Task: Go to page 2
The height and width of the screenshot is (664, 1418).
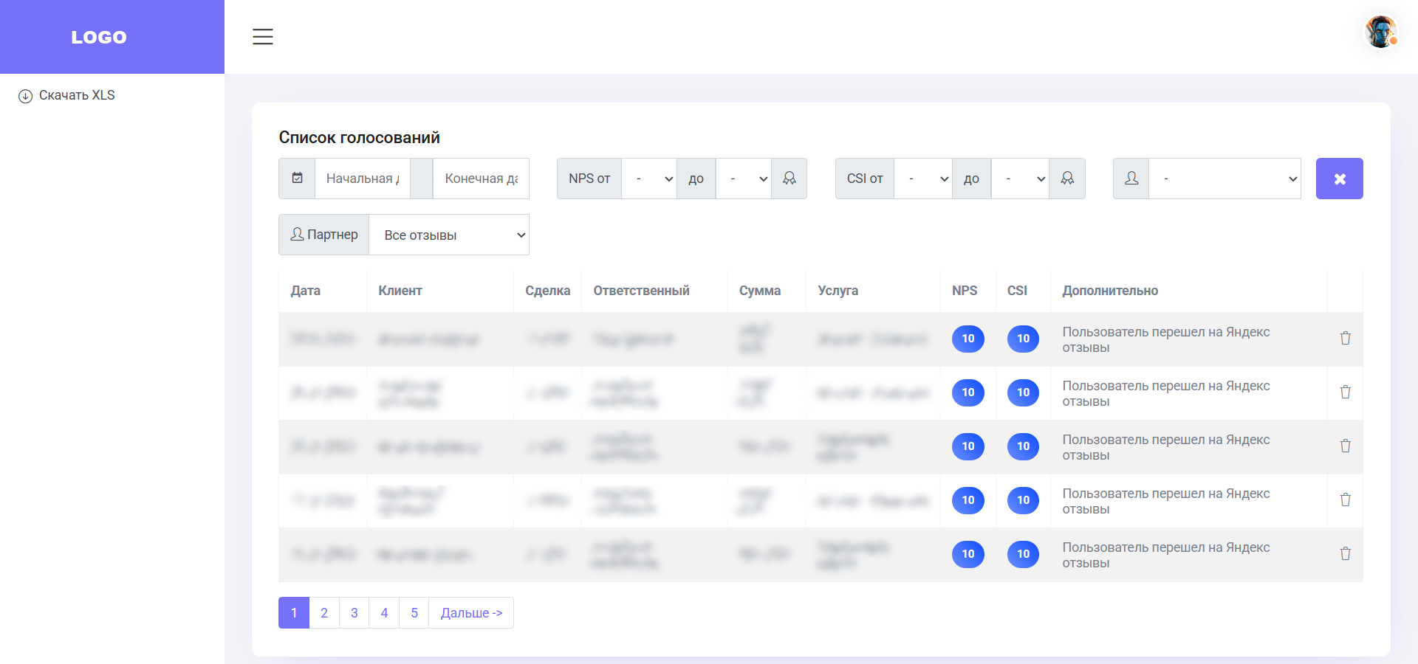Action: (x=324, y=613)
